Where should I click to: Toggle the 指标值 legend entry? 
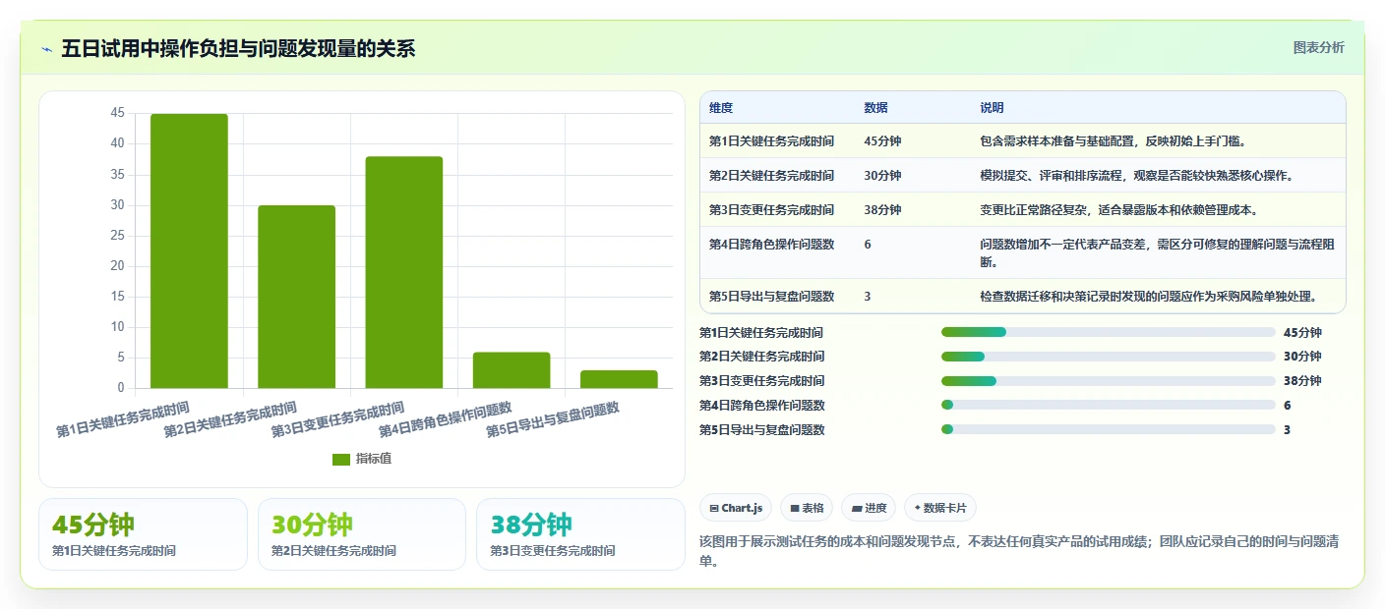pos(362,459)
